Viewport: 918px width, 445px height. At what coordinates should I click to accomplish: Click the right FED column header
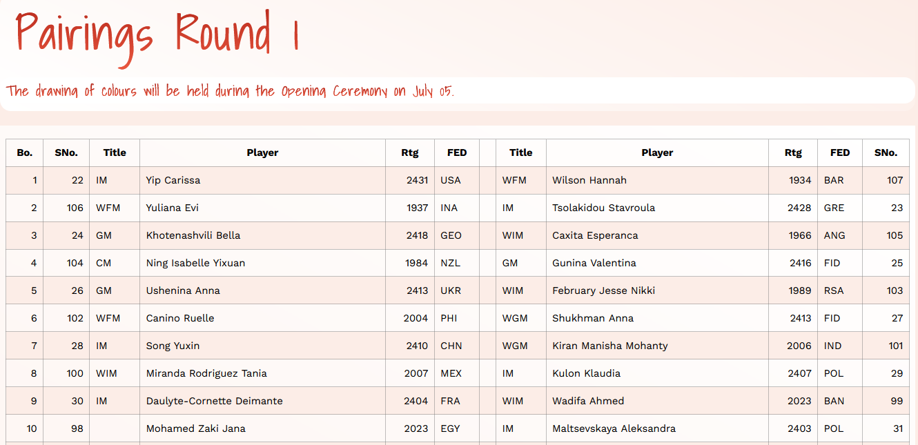840,152
